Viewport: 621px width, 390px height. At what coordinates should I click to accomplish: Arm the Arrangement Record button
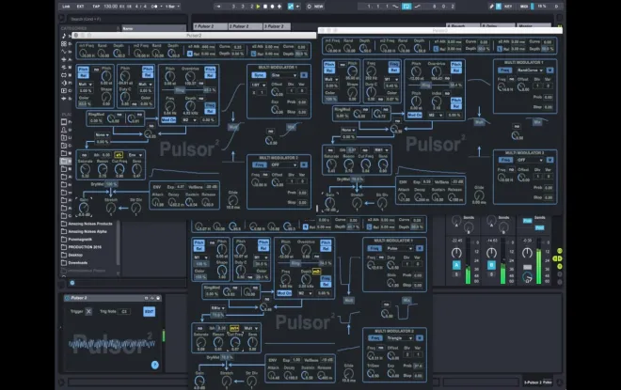(272, 7)
